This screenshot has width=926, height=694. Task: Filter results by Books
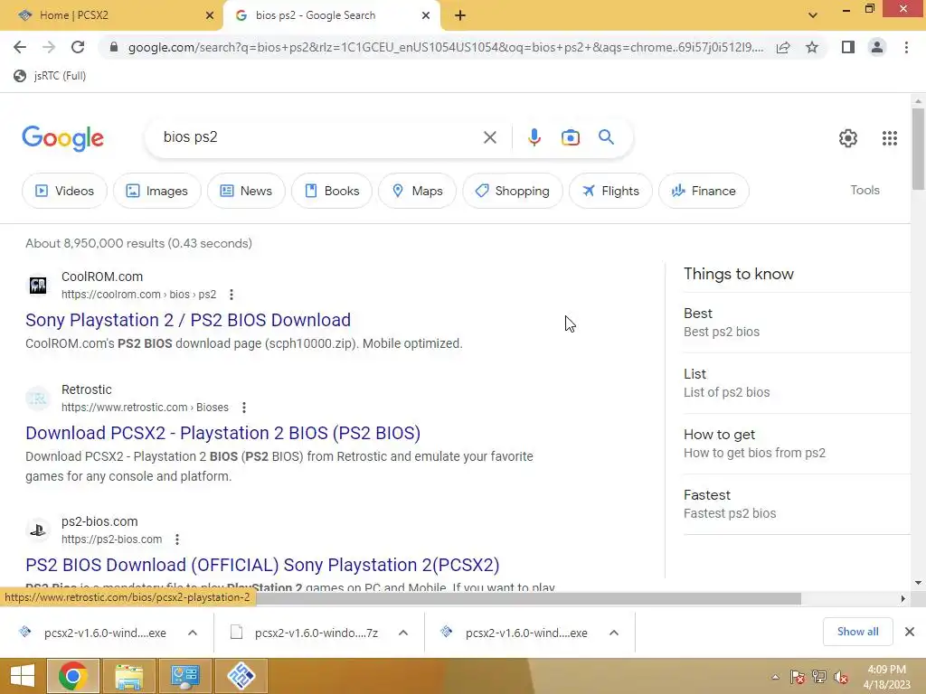tap(332, 191)
